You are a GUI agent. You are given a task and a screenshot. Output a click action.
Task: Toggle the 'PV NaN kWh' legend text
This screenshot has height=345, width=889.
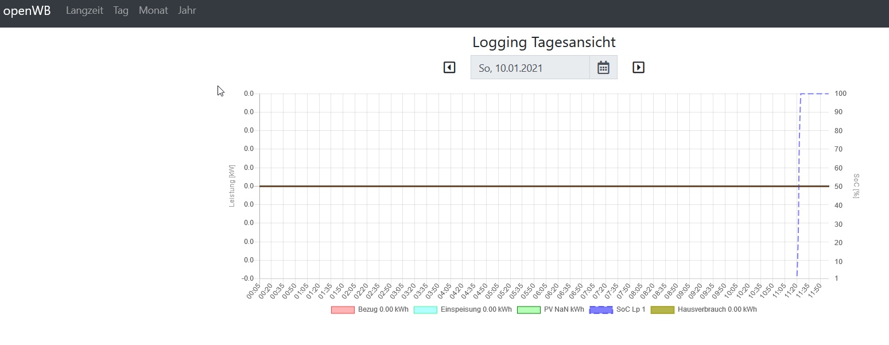564,310
